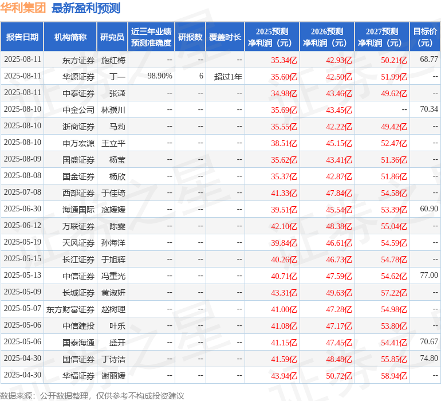Click the 华利集团 stock name title
The height and width of the screenshot is (401, 441).
[23, 8]
